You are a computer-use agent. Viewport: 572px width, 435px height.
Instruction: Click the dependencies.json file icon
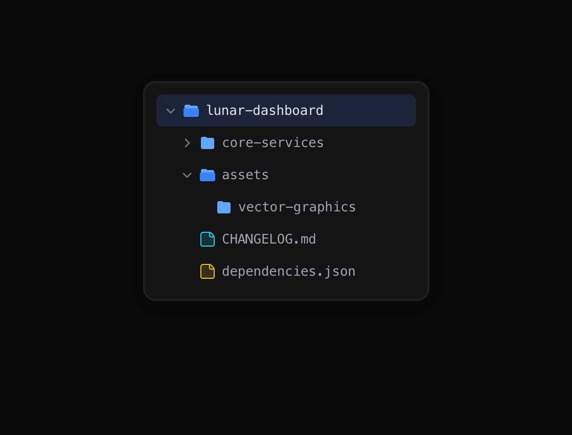208,271
